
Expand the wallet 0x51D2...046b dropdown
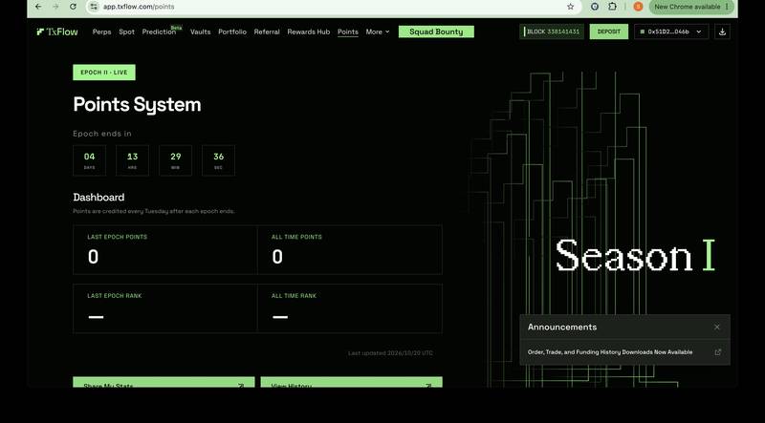pyautogui.click(x=671, y=32)
